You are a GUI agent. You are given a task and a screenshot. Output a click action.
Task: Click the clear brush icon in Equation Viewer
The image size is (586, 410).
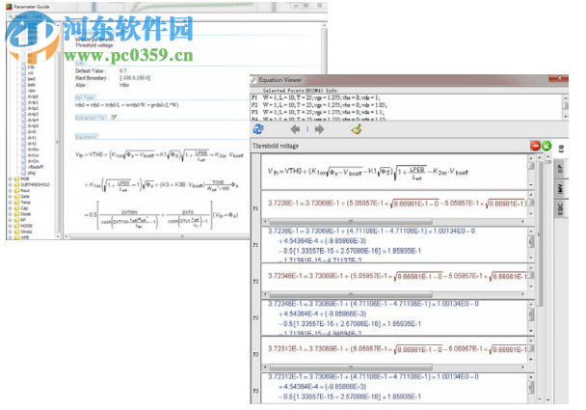point(357,129)
